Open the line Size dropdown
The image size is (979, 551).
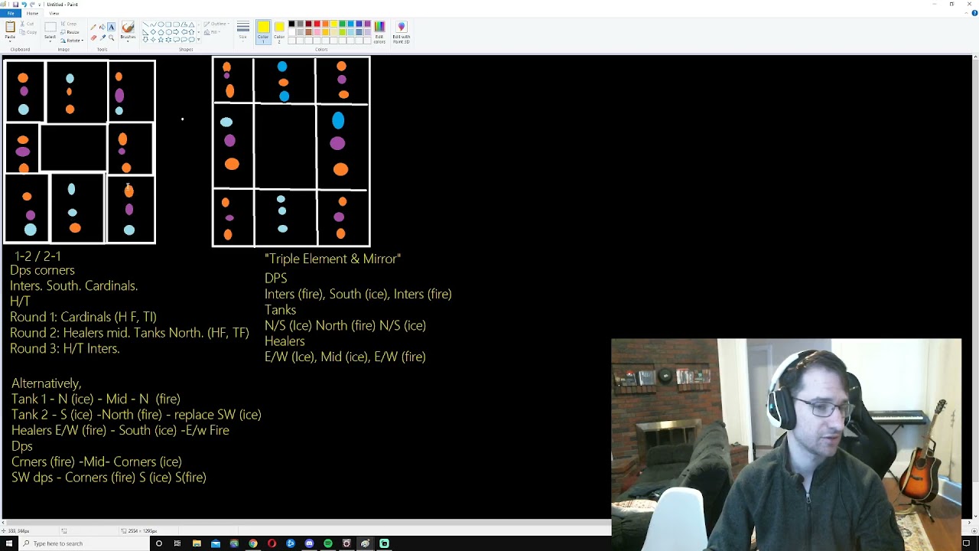[x=243, y=32]
